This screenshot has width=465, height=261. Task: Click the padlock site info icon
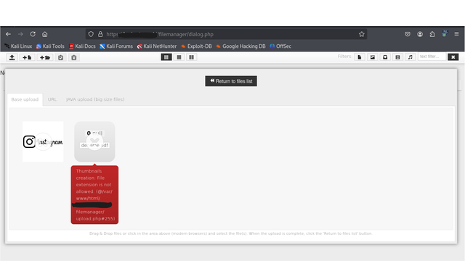coord(100,34)
